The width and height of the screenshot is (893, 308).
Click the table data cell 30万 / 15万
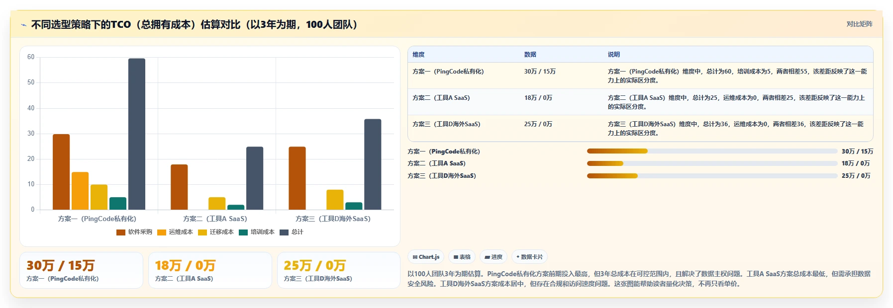tap(540, 72)
